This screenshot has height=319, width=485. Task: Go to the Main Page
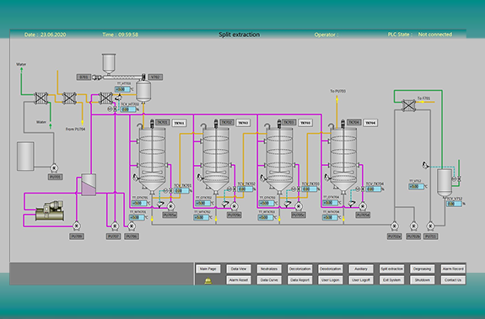(x=207, y=269)
